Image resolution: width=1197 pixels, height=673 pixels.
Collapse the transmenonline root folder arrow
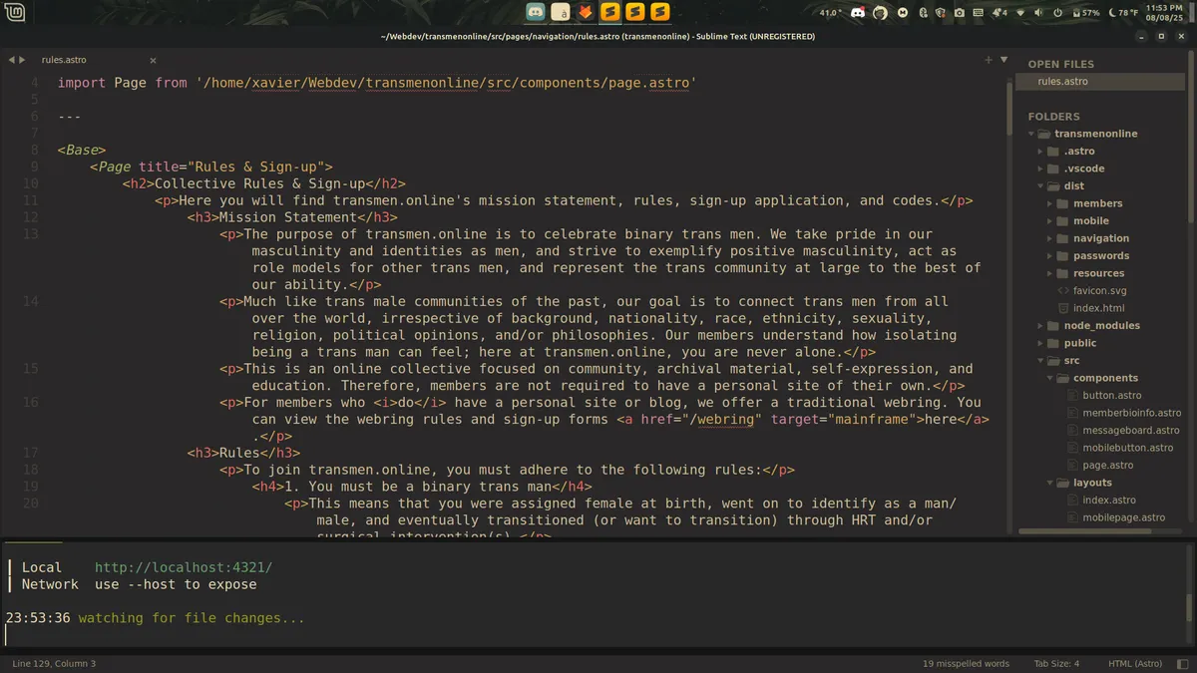tap(1032, 134)
